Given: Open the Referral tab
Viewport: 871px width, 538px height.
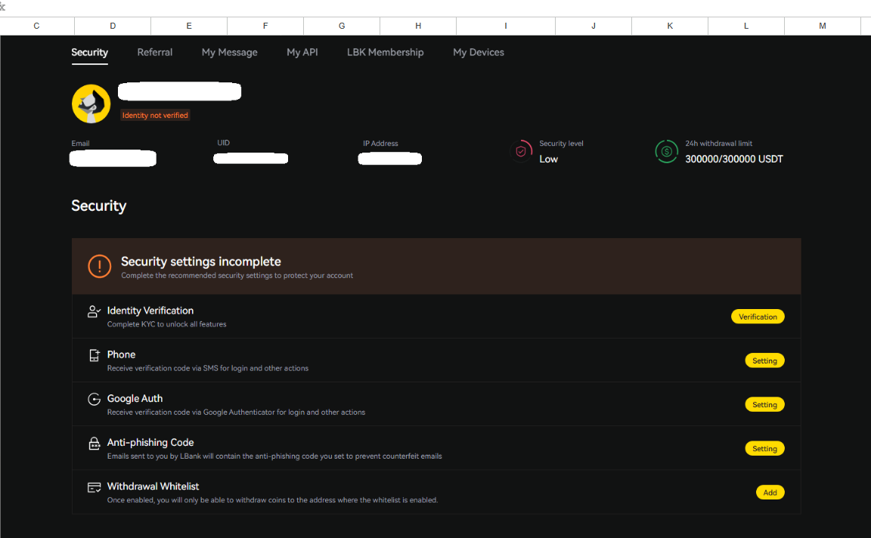Looking at the screenshot, I should click(x=155, y=52).
